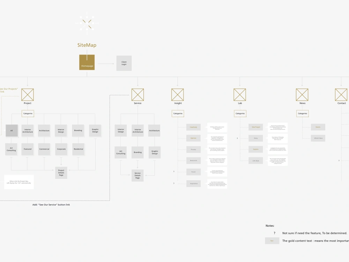
Task: Click the question mark beside Trend
Action: click(174, 172)
